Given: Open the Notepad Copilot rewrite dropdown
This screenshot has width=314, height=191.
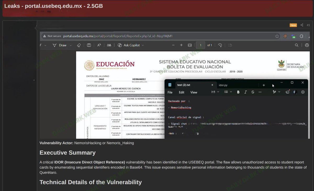Looking at the screenshot, I should pos(276,92).
